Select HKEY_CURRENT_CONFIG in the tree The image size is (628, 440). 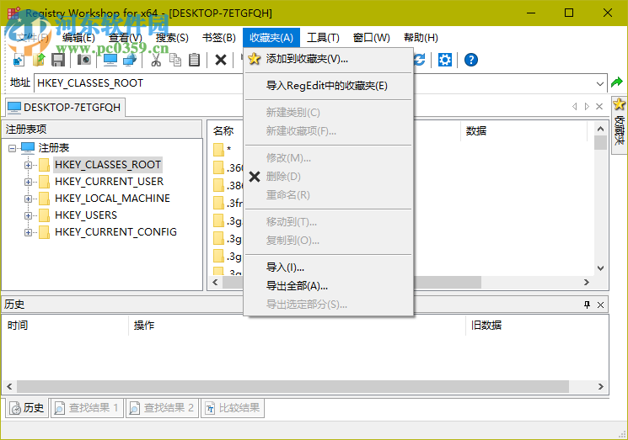(115, 232)
